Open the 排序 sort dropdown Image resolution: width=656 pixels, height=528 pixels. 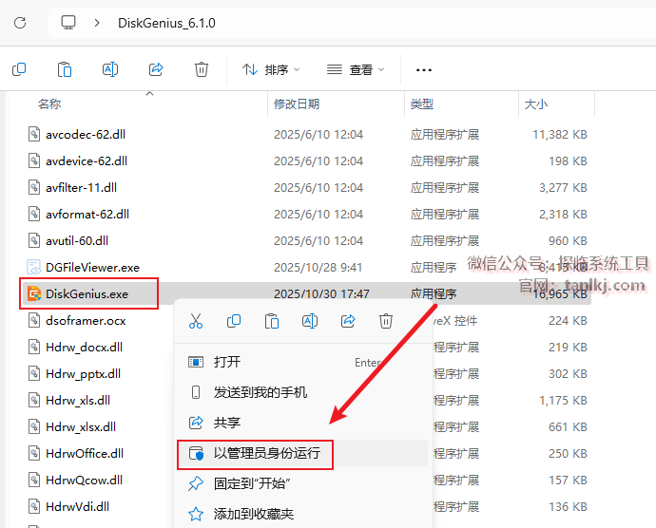271,69
